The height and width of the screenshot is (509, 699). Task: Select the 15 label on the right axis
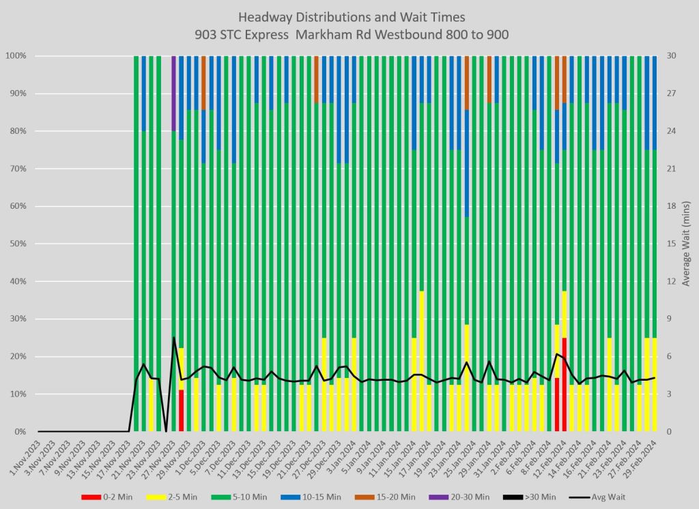tap(670, 244)
